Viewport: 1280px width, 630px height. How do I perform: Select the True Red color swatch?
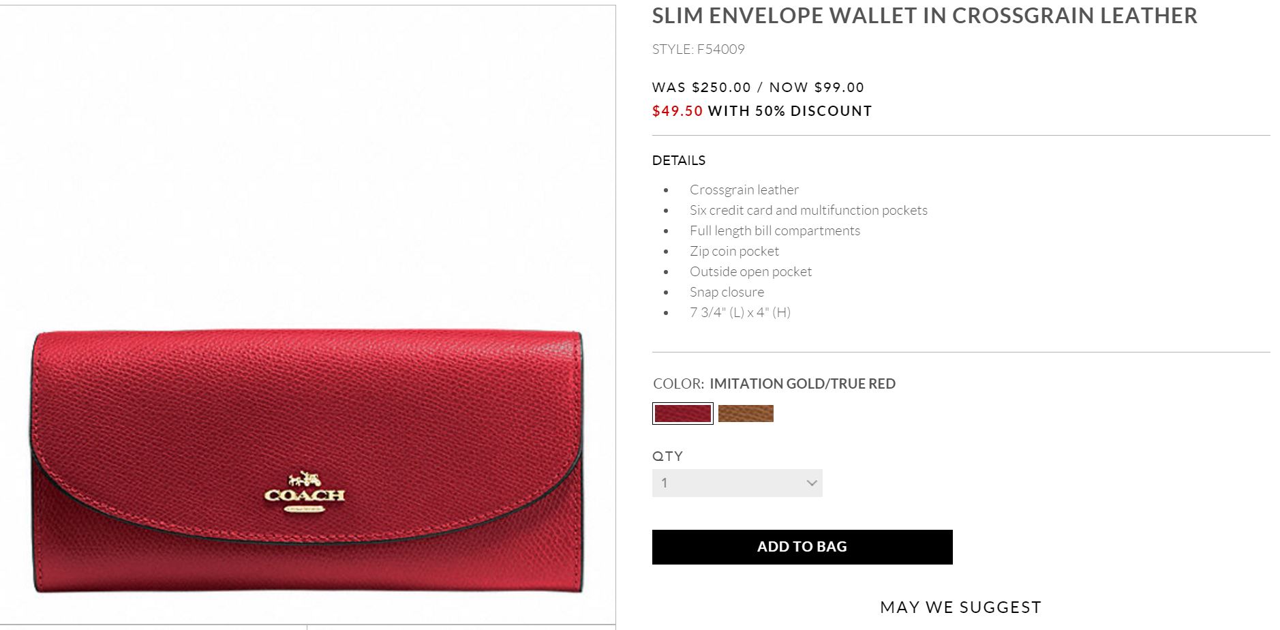(683, 413)
